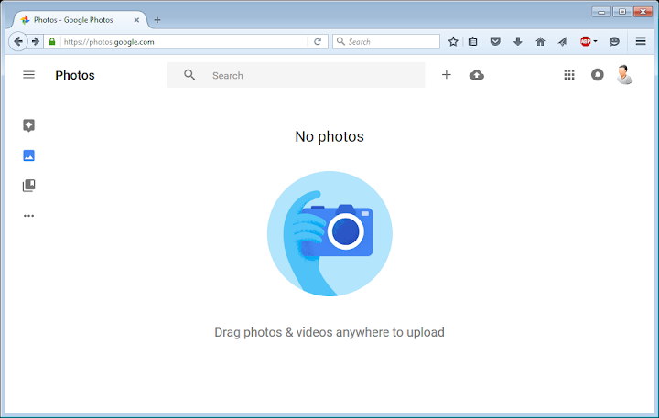Minimize the browser window

tap(601, 12)
